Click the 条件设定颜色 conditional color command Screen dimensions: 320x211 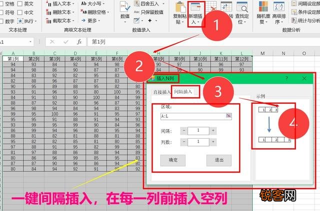click(305, 12)
